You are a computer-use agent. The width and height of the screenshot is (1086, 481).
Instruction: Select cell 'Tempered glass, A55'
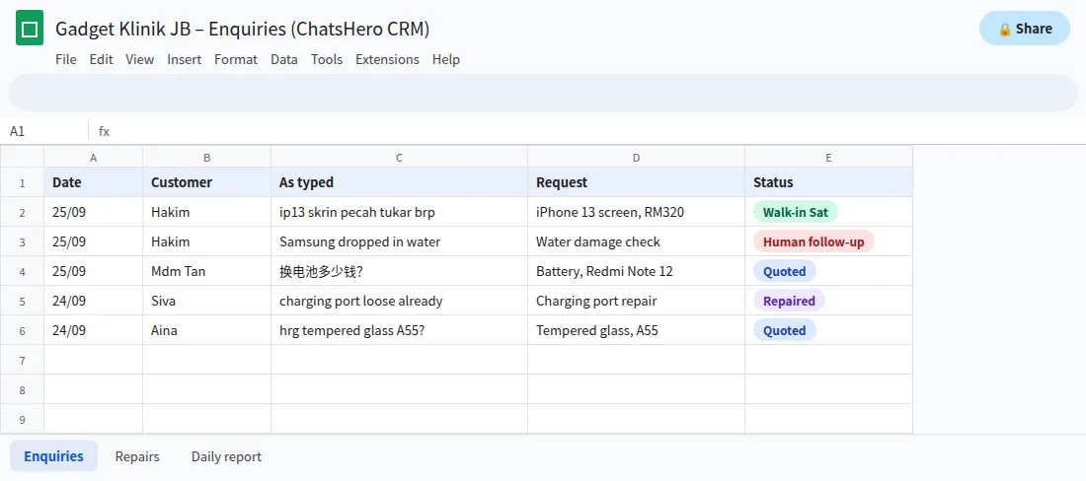[x=637, y=330]
